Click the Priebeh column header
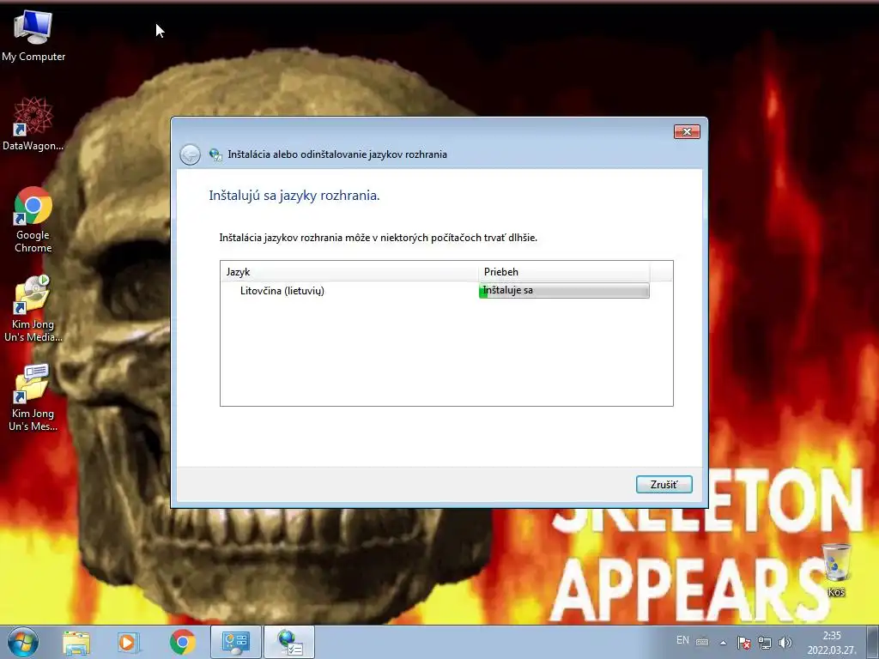879x659 pixels. pyautogui.click(x=564, y=272)
